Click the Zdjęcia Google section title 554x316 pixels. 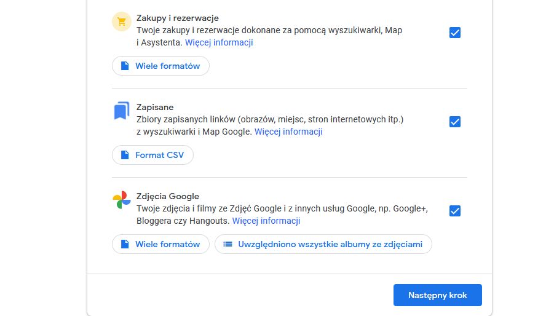click(x=167, y=196)
